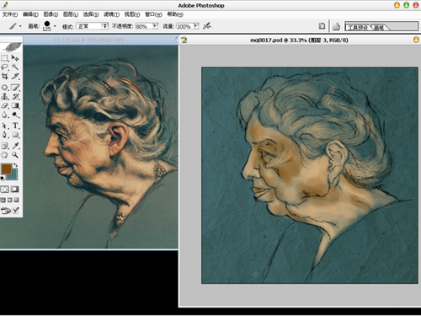Viewport: 421px width, 316px height.
Task: Switch to 画笔 tab in palette well
Action: 379,27
